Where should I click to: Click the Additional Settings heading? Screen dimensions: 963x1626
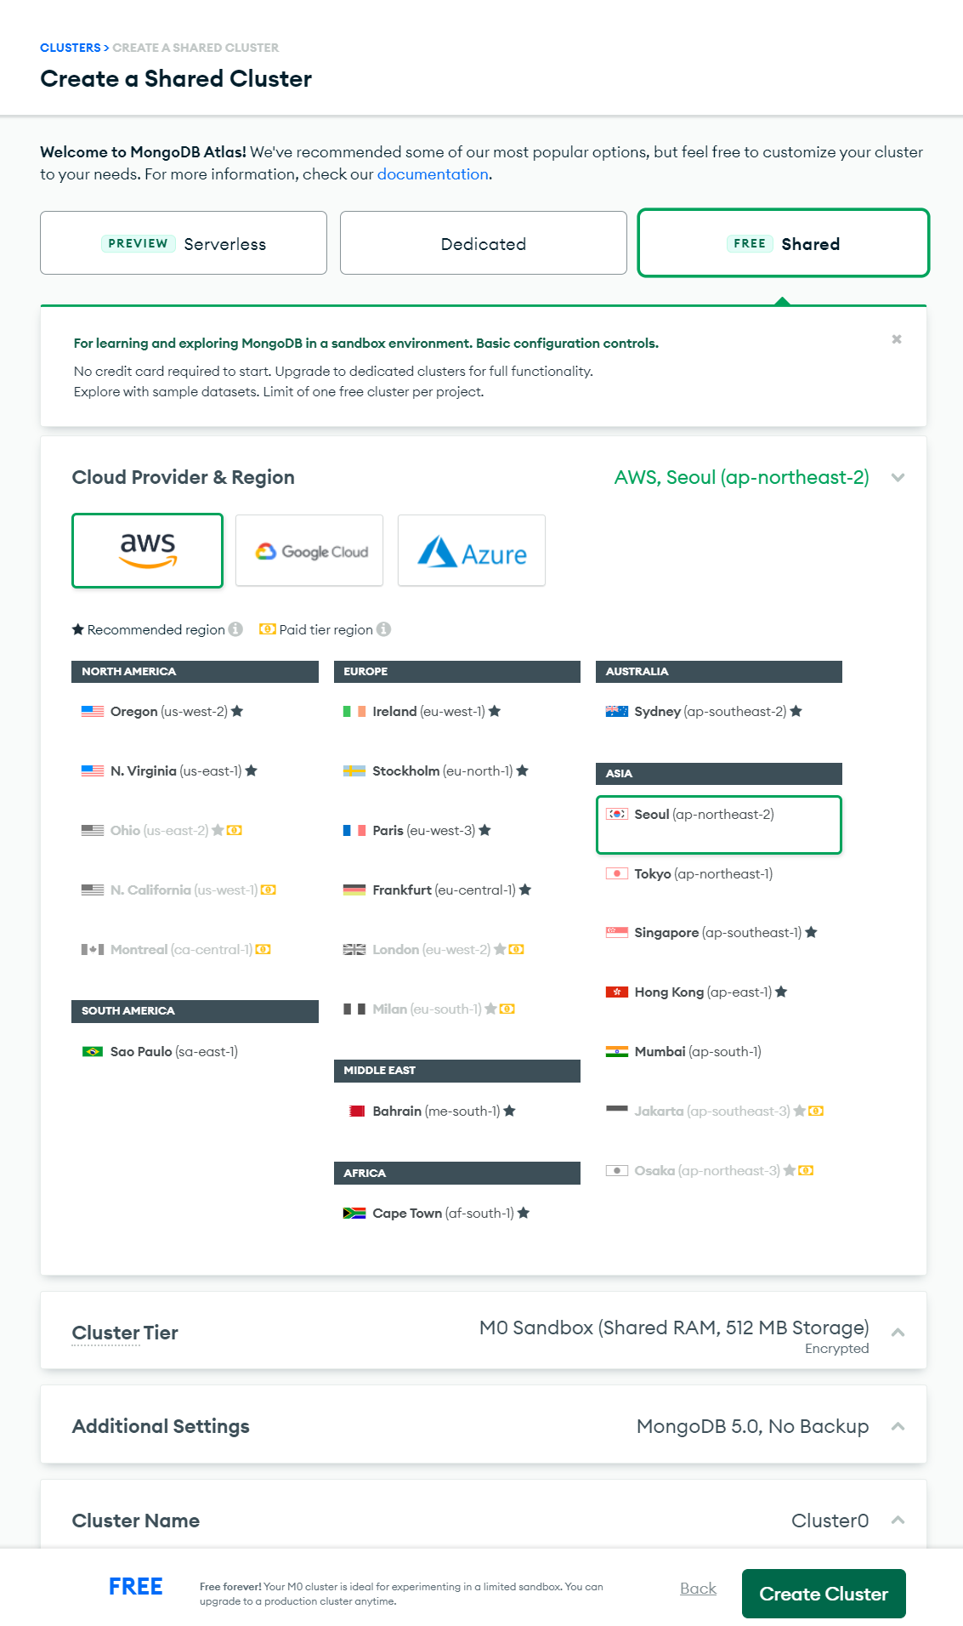[161, 1426]
